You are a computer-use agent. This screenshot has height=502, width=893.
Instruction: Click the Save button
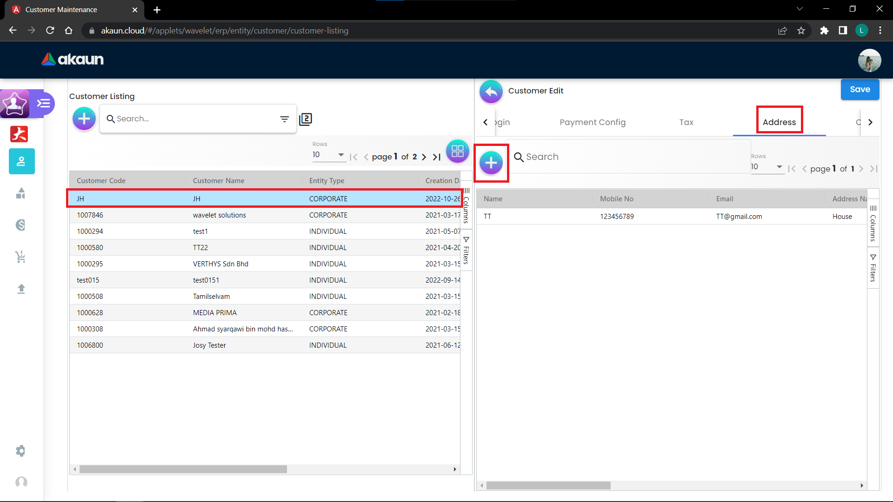(860, 89)
